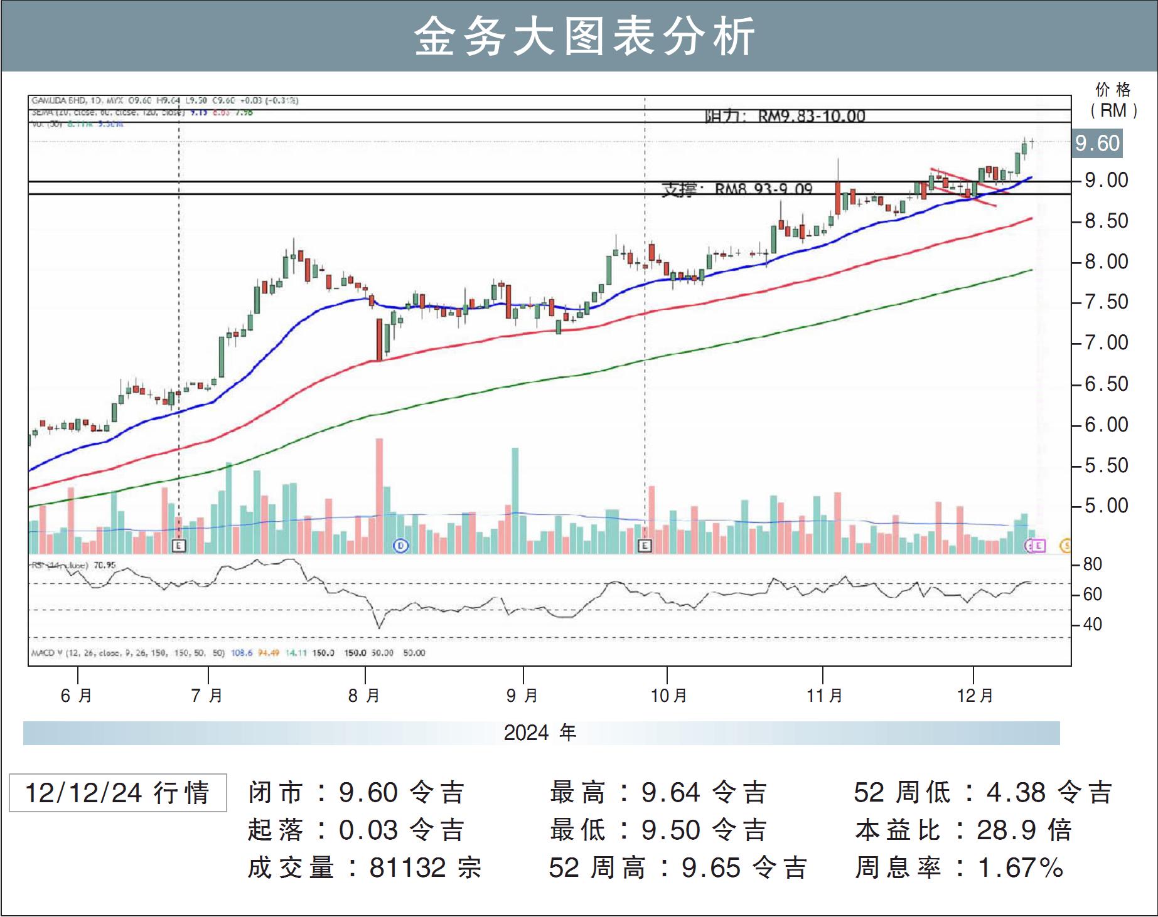Click the 本益比 28.9 倍 value
Screen dimensions: 1158x917
[x=963, y=830]
